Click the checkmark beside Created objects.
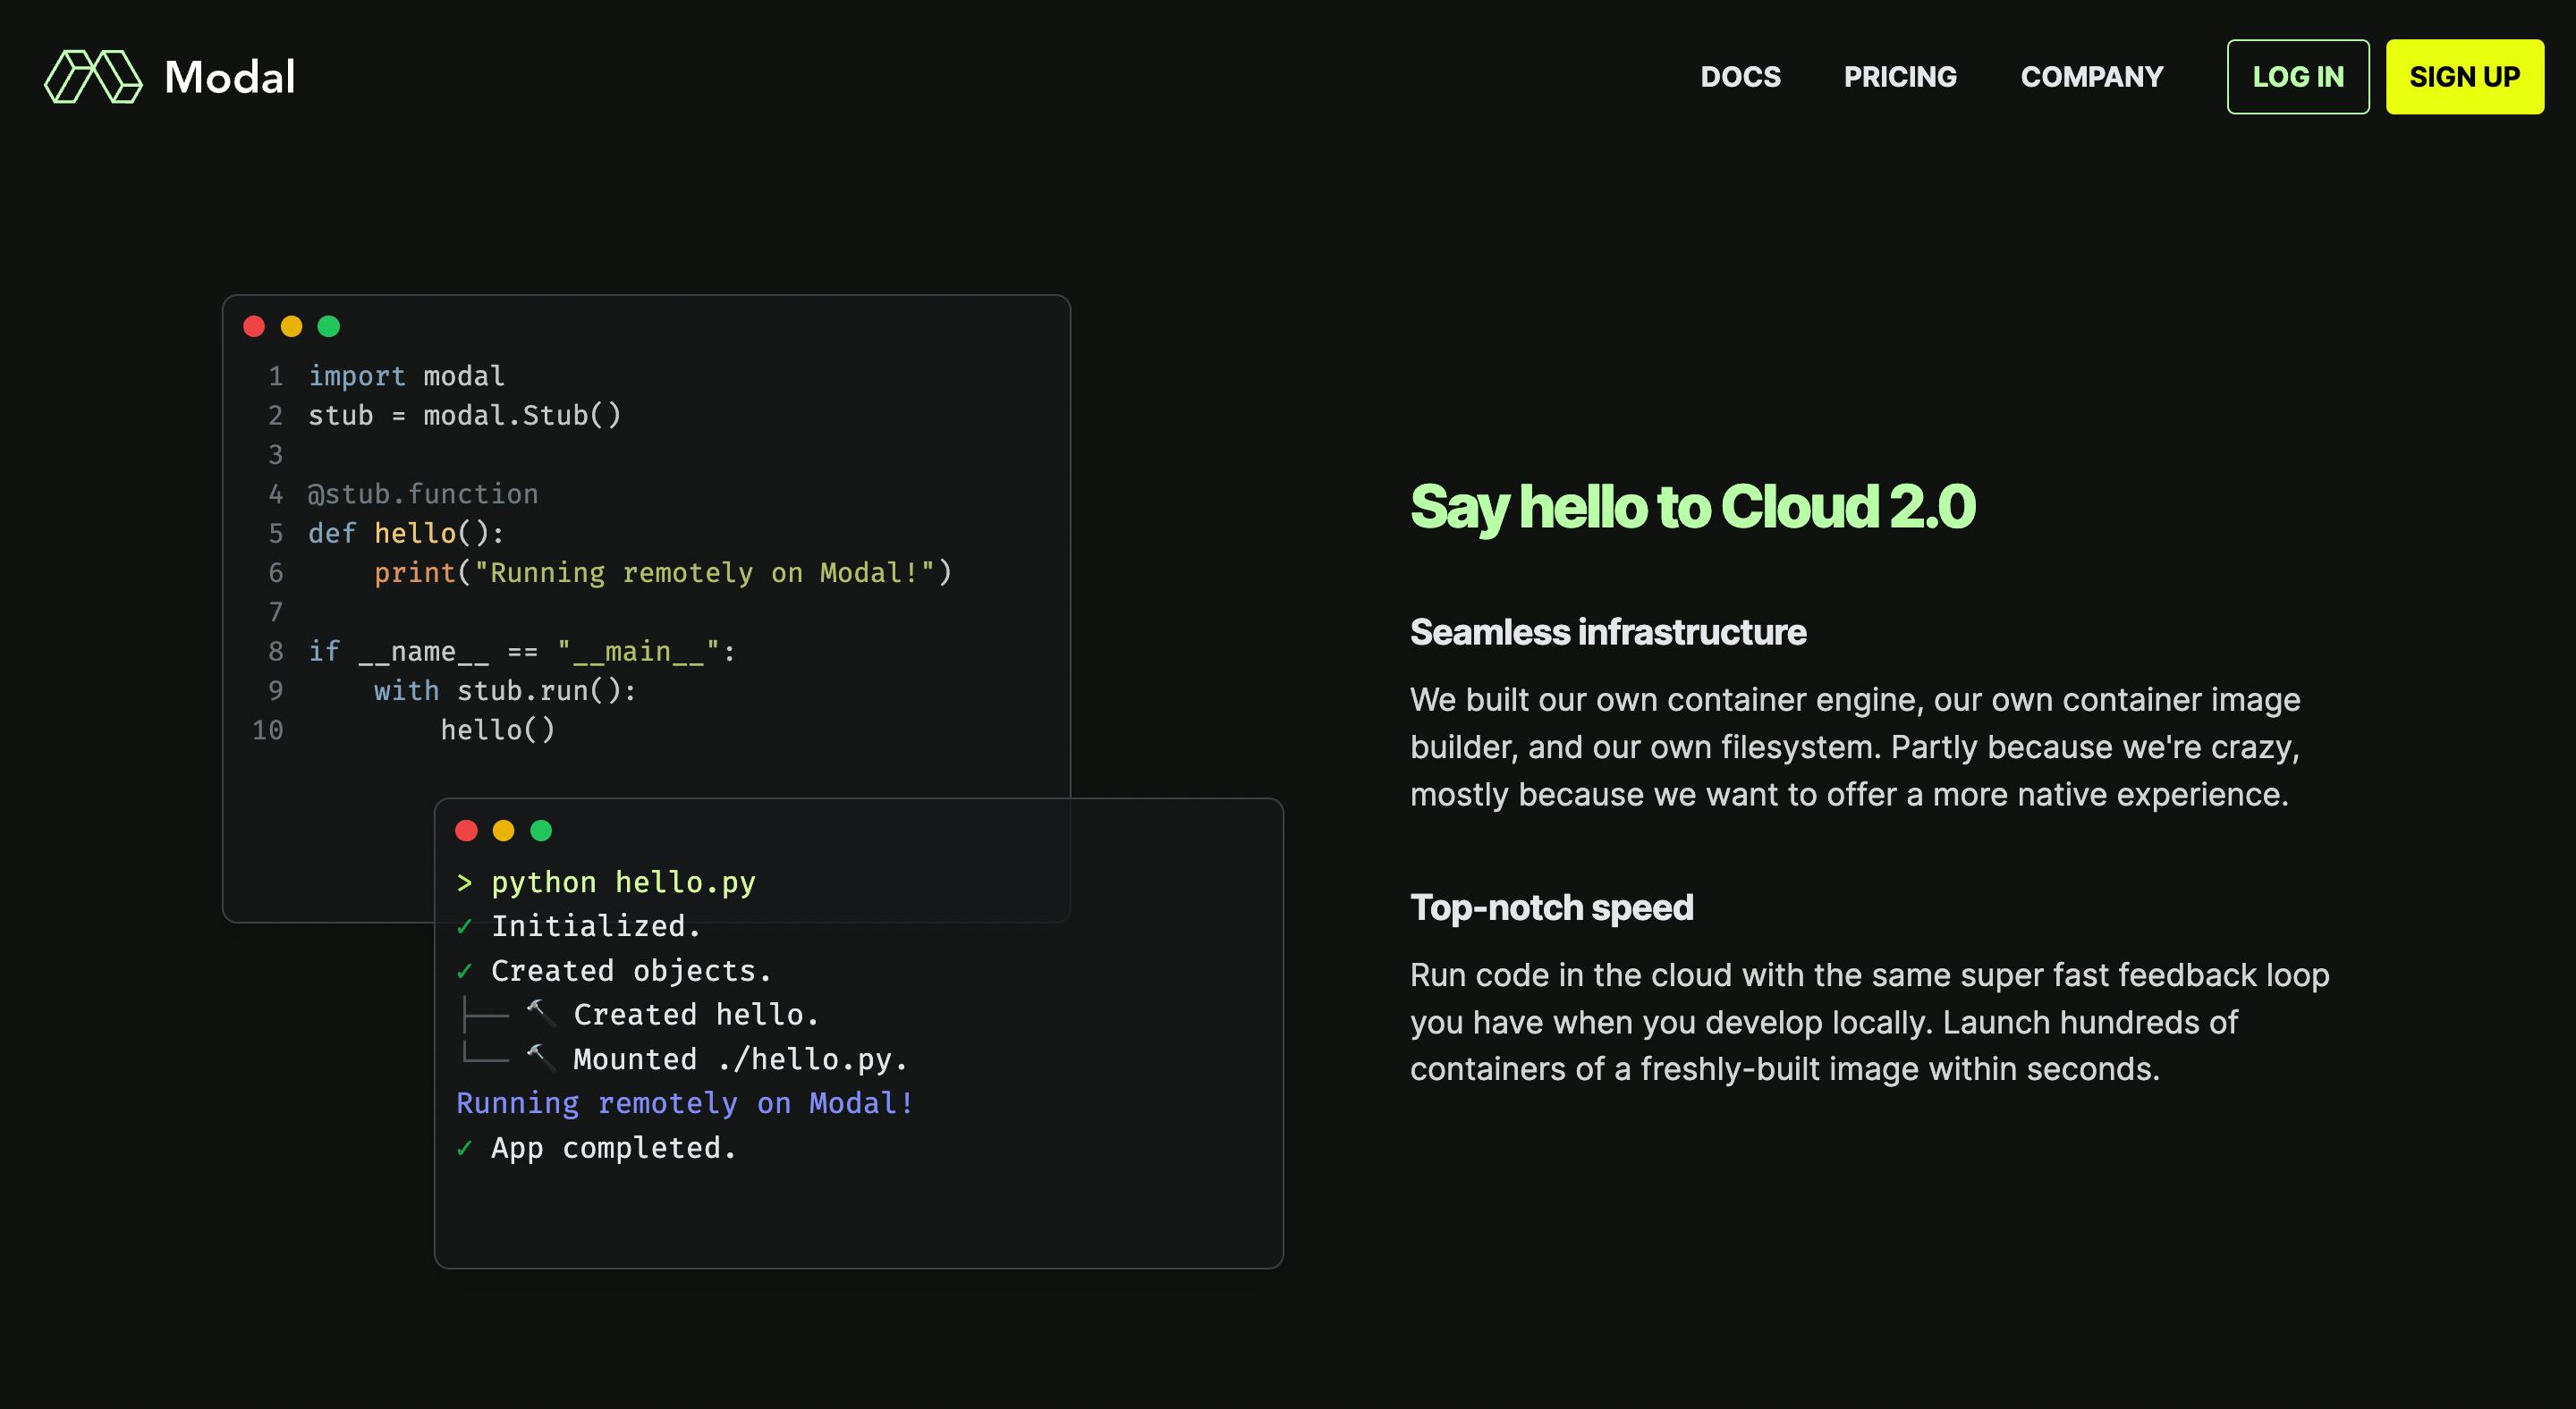Screen dimensions: 2576x1409 [464, 971]
